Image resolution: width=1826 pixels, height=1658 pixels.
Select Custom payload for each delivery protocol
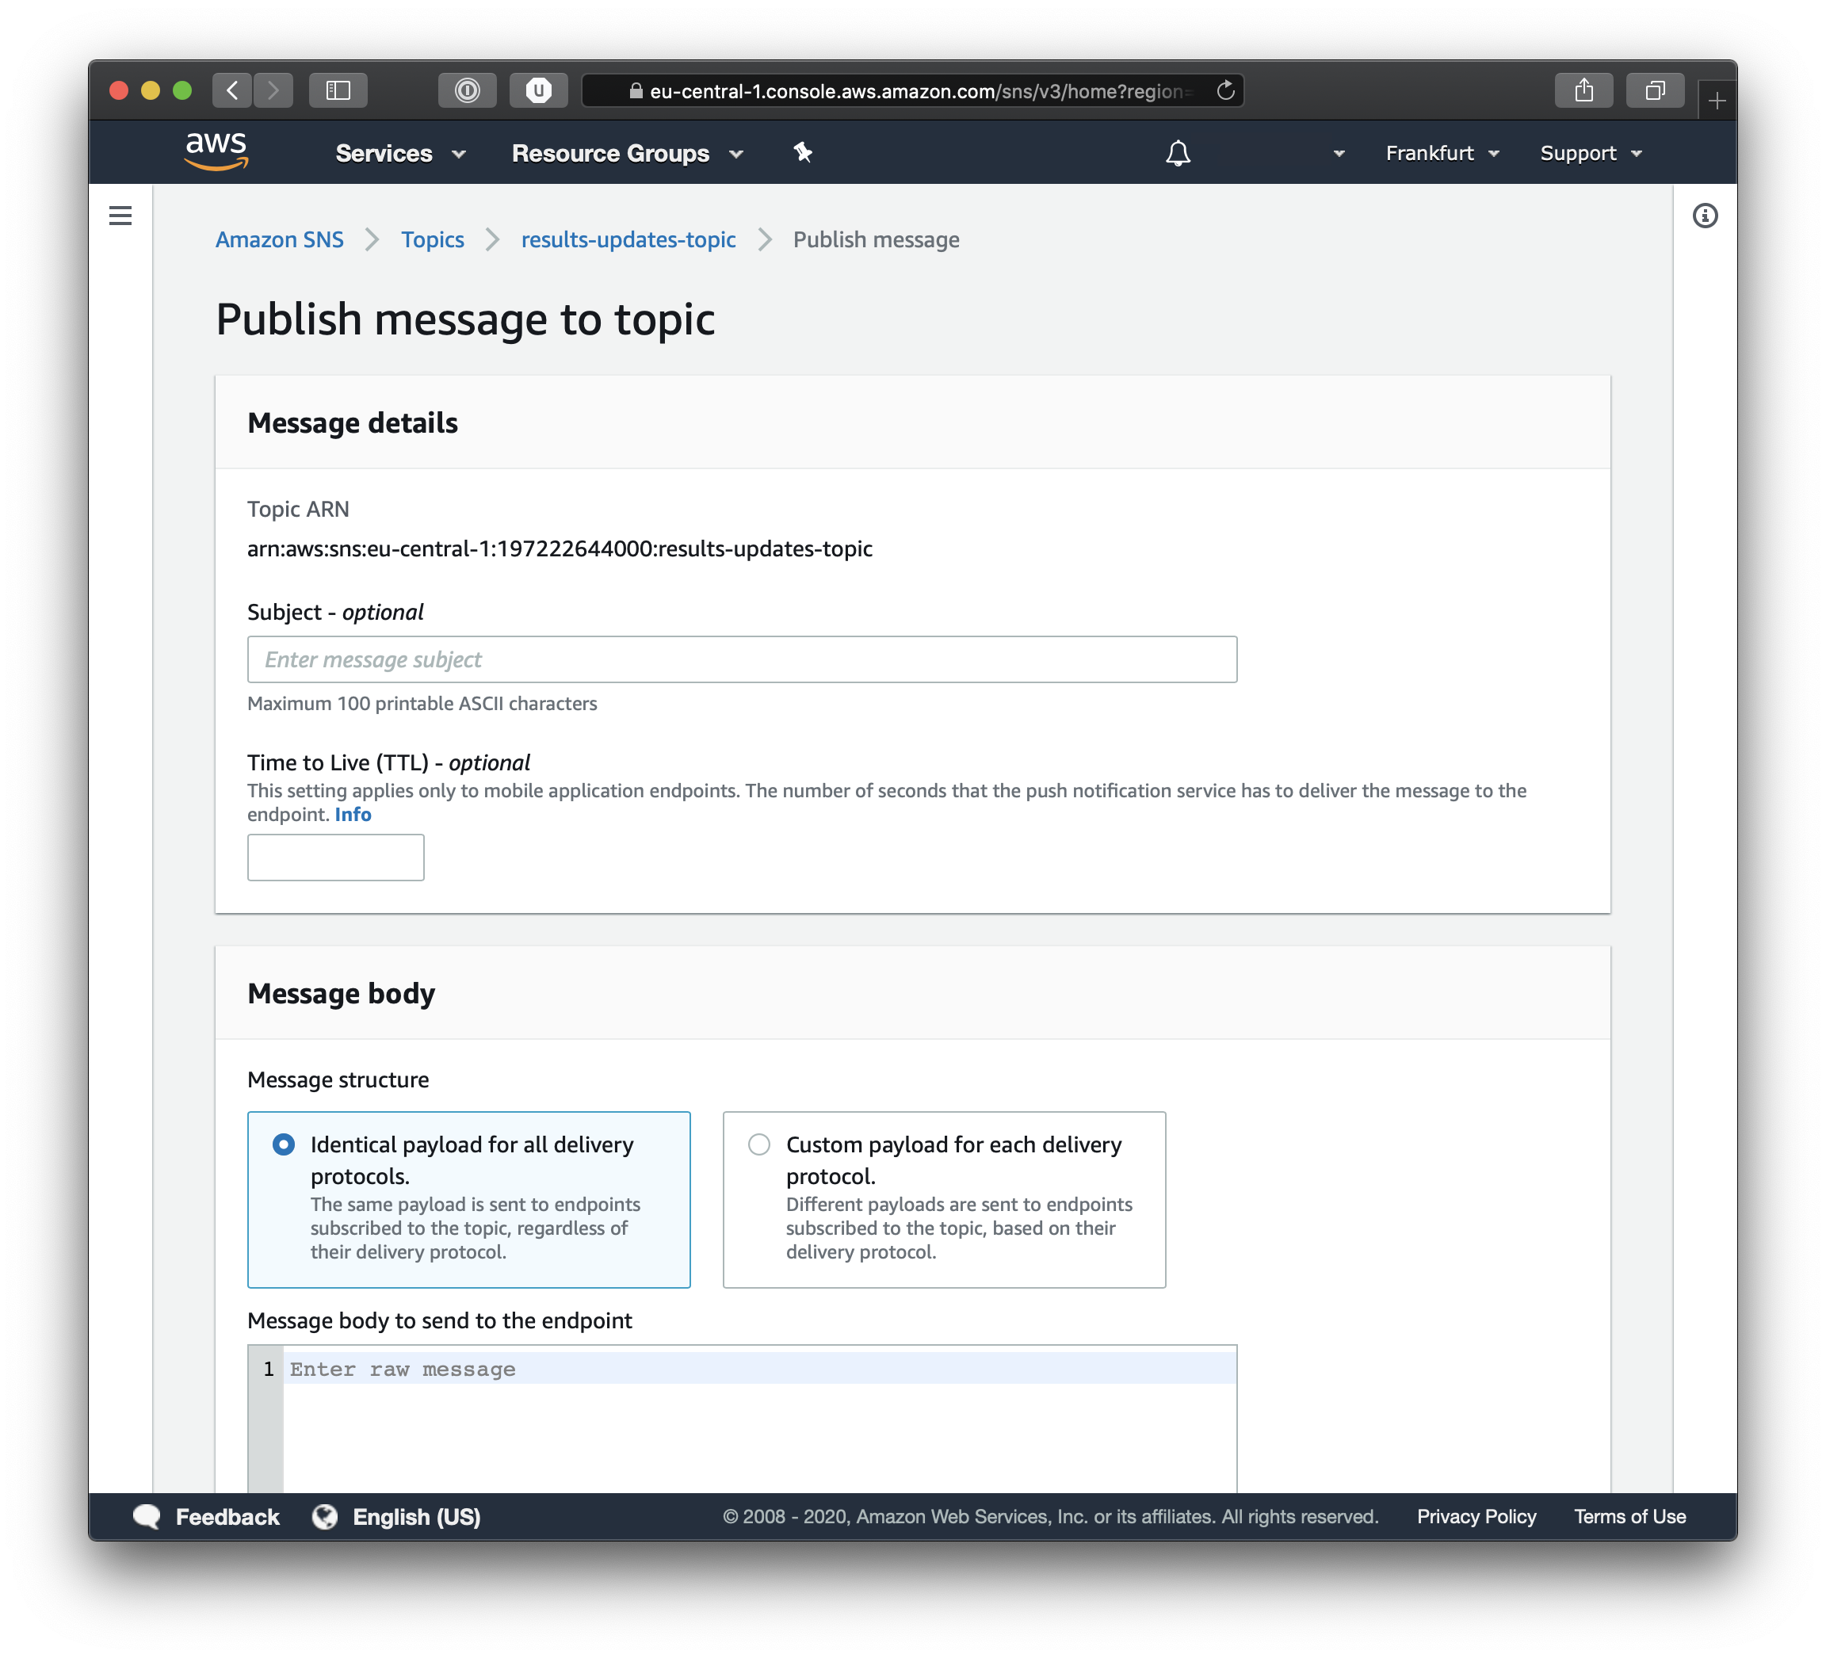(x=759, y=1144)
